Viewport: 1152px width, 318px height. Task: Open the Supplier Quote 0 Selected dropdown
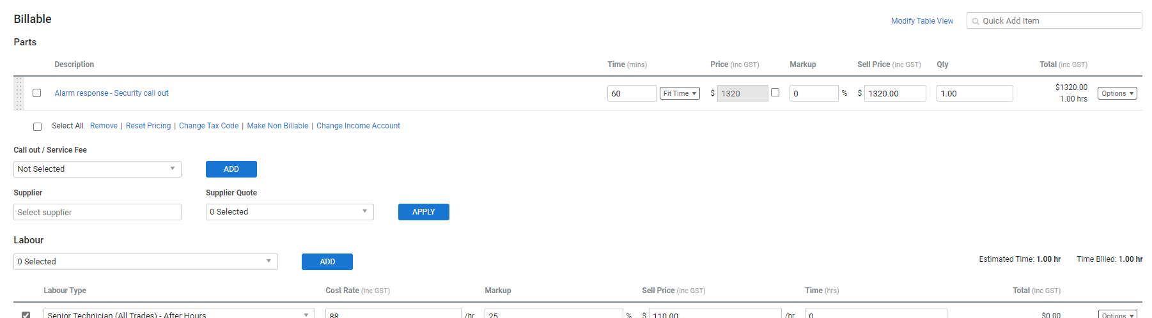[x=290, y=212]
